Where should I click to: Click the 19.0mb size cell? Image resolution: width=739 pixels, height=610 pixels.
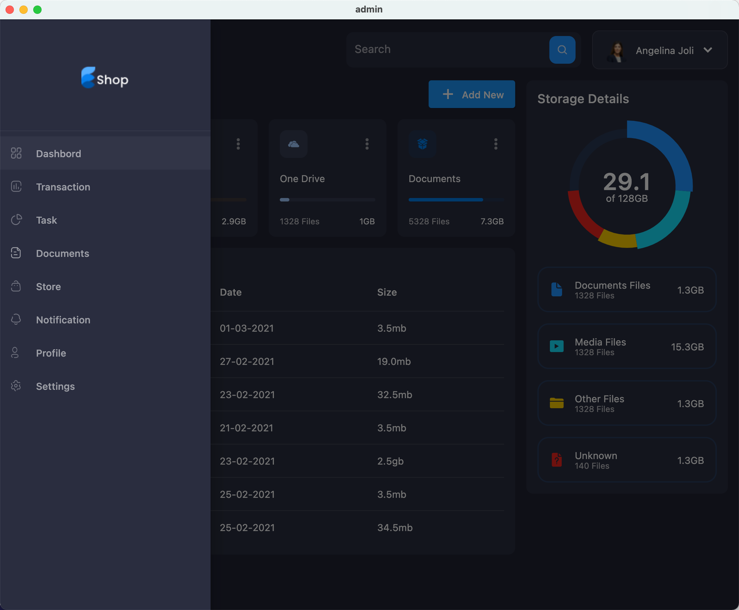[394, 361]
